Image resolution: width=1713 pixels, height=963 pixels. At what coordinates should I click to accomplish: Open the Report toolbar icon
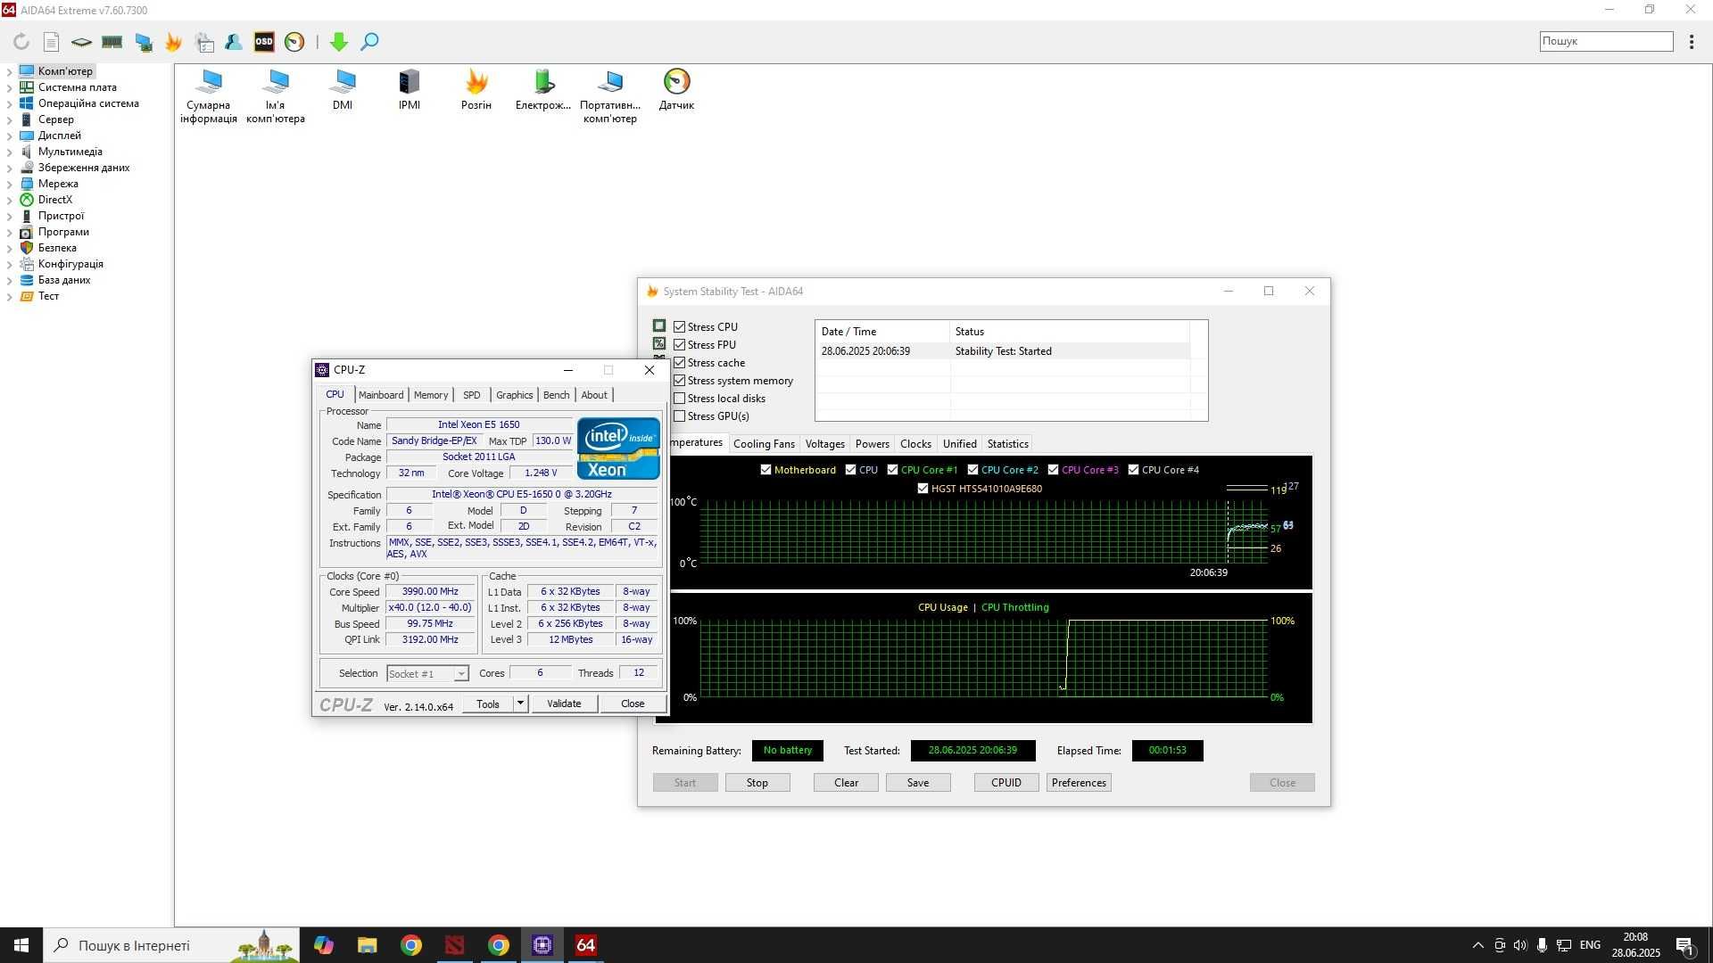coord(52,42)
